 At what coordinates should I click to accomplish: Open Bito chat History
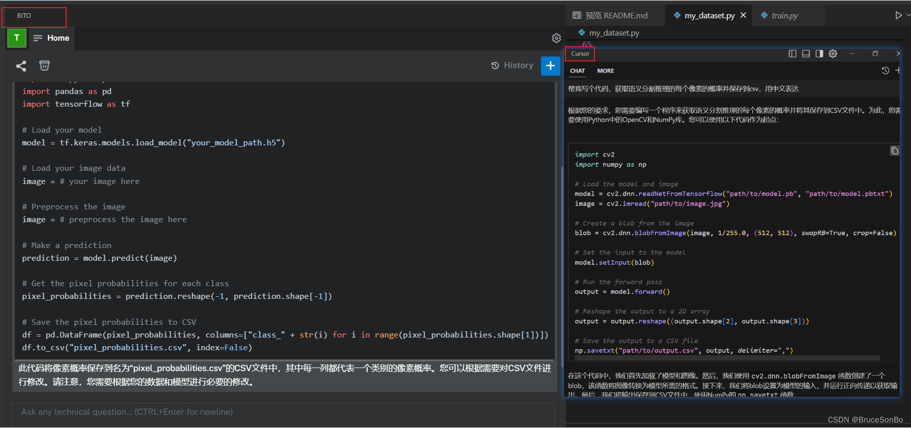[513, 66]
